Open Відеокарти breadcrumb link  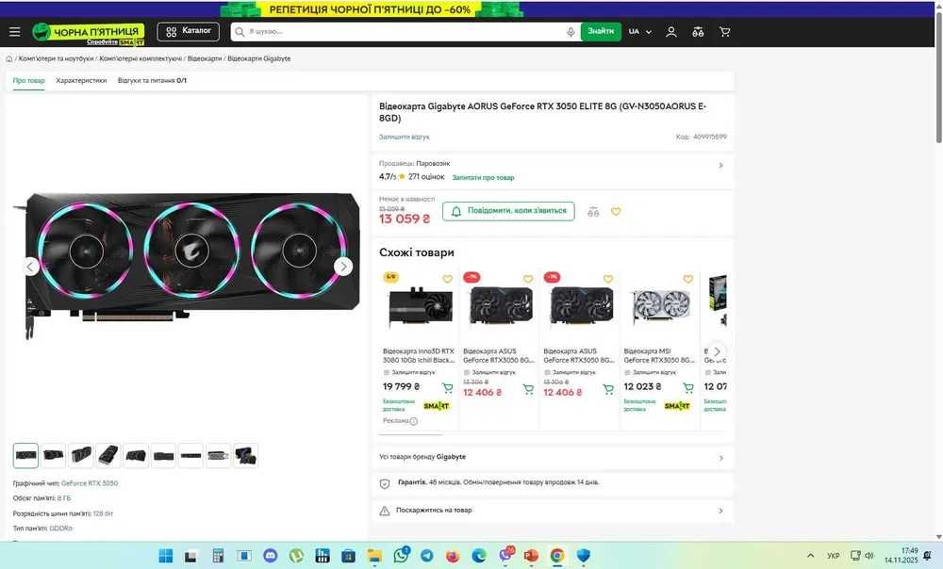pyautogui.click(x=205, y=59)
